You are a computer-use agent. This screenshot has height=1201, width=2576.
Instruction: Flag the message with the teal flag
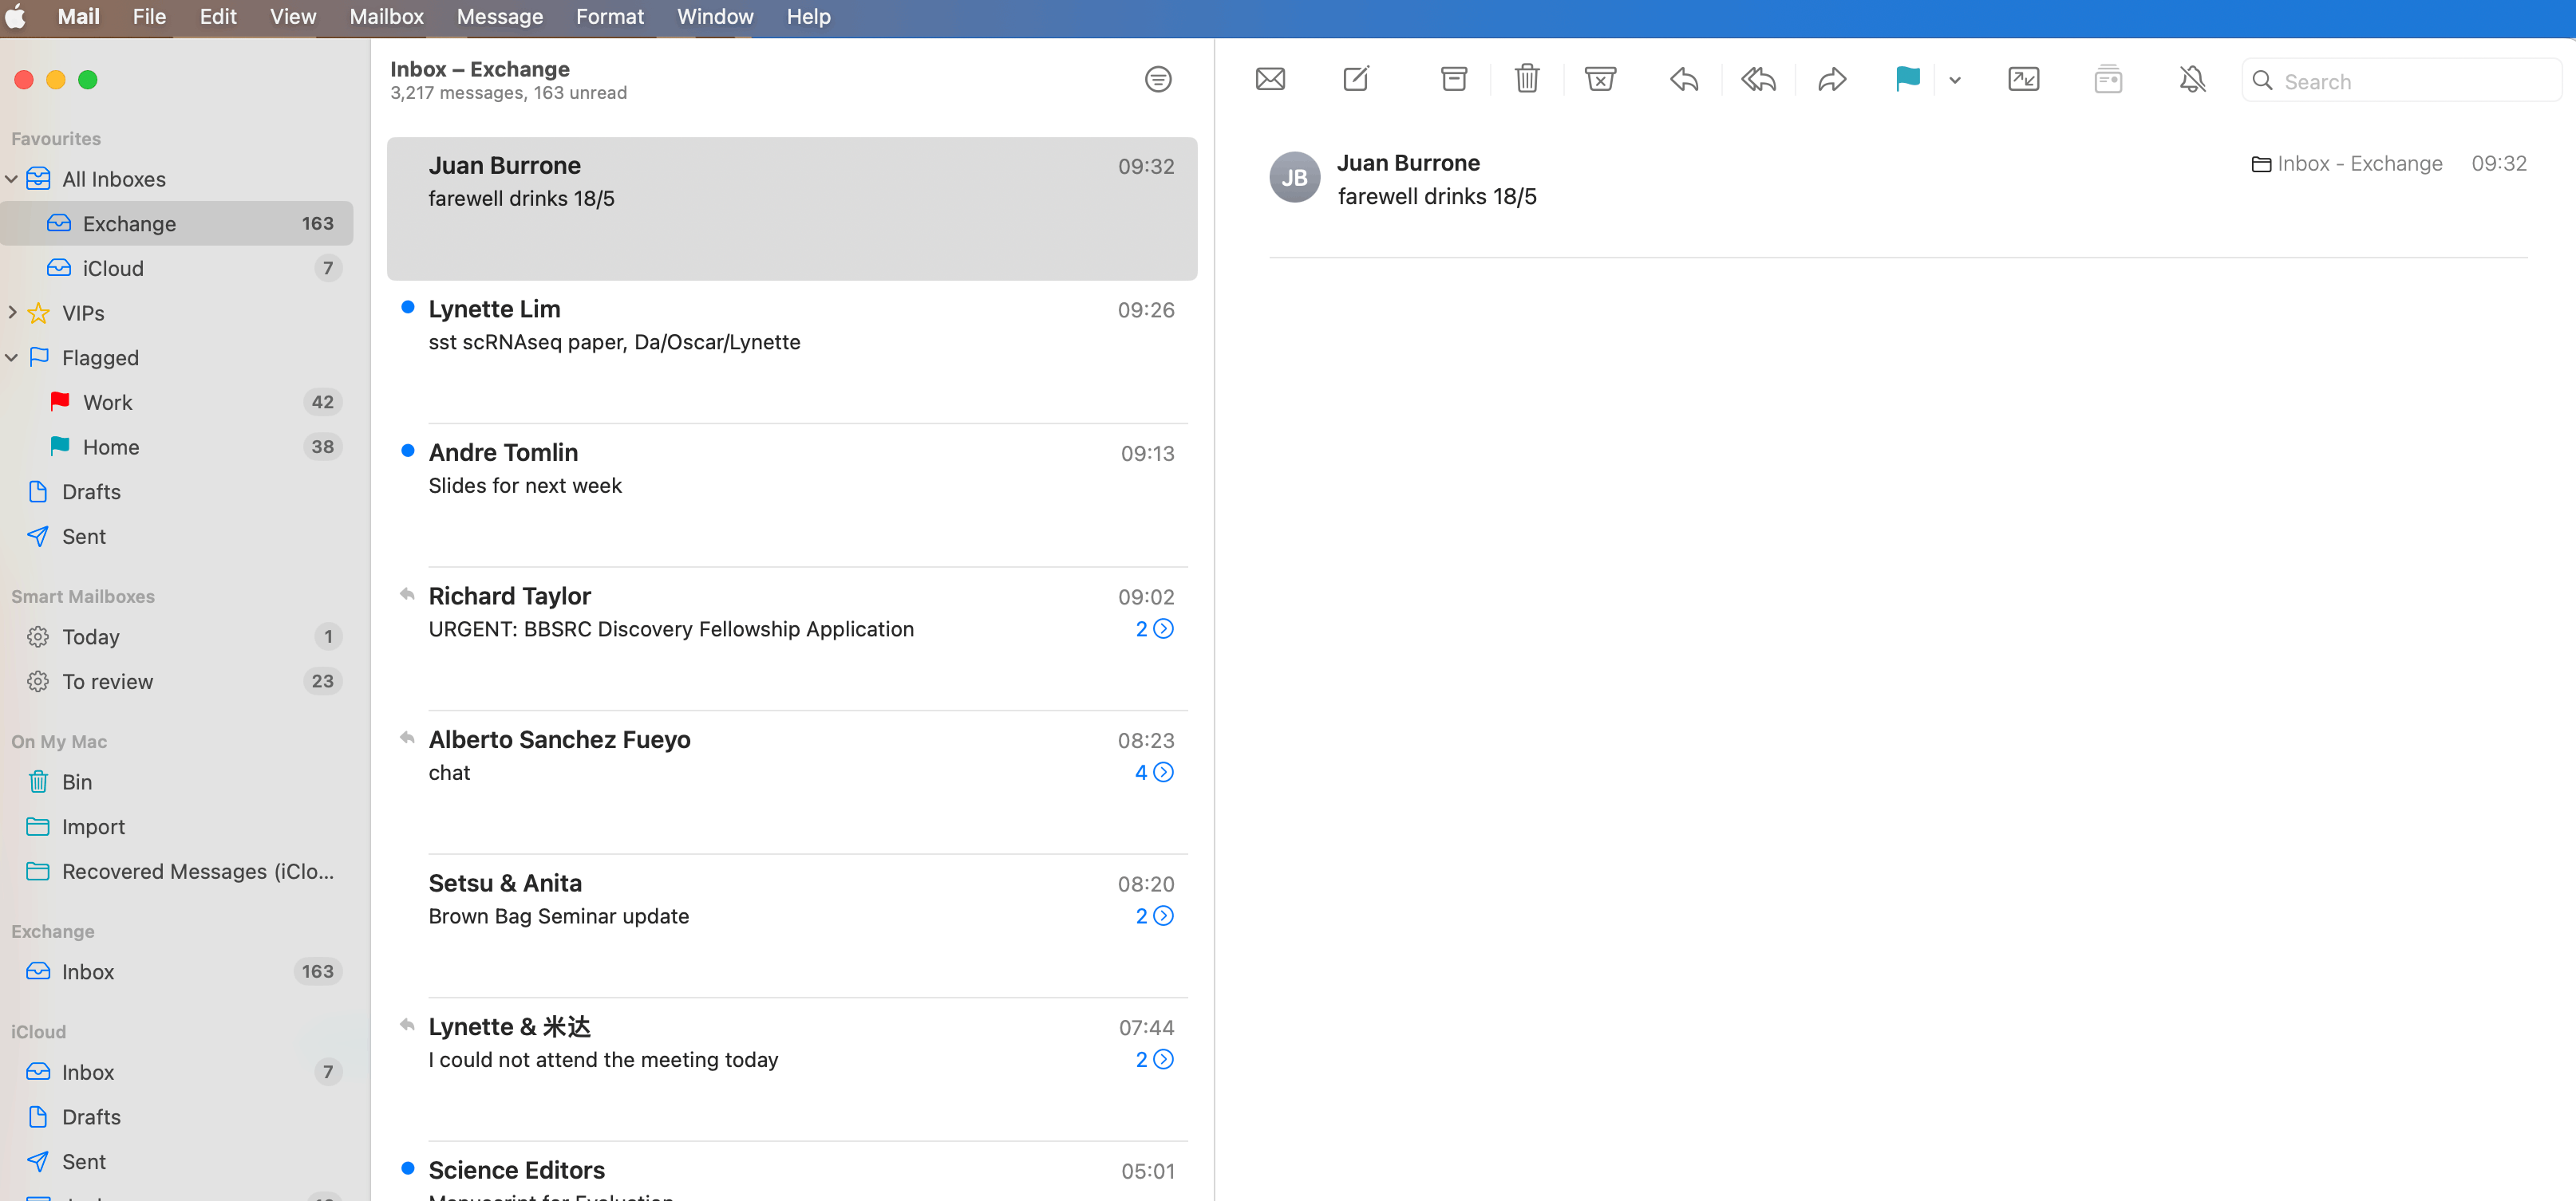[1907, 79]
